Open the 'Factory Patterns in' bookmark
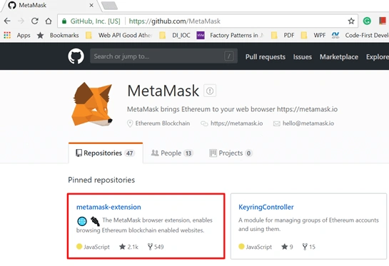The image size is (389, 266). tap(230, 36)
